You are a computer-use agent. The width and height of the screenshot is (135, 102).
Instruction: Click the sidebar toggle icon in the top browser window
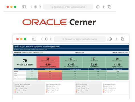pyautogui.click(x=24, y=7)
